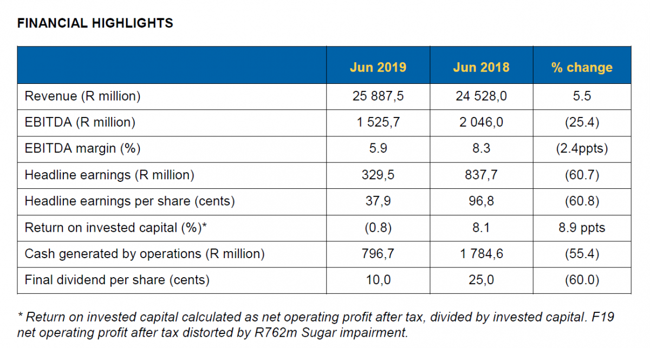
Task: Click the footnote about Sugar impairment
Action: (316, 324)
